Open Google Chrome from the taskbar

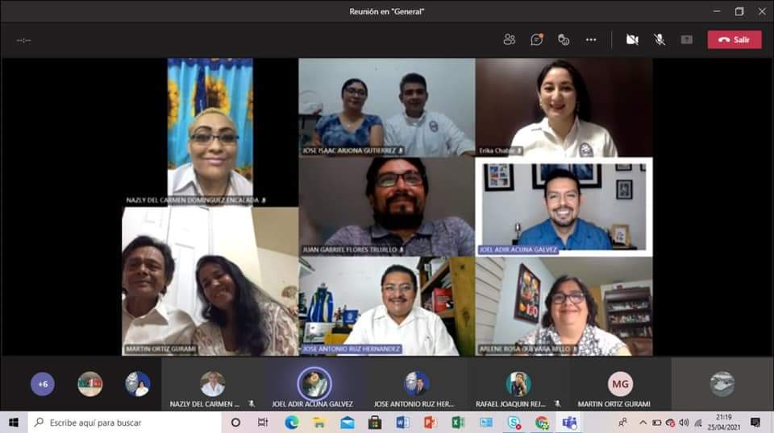pos(542,423)
